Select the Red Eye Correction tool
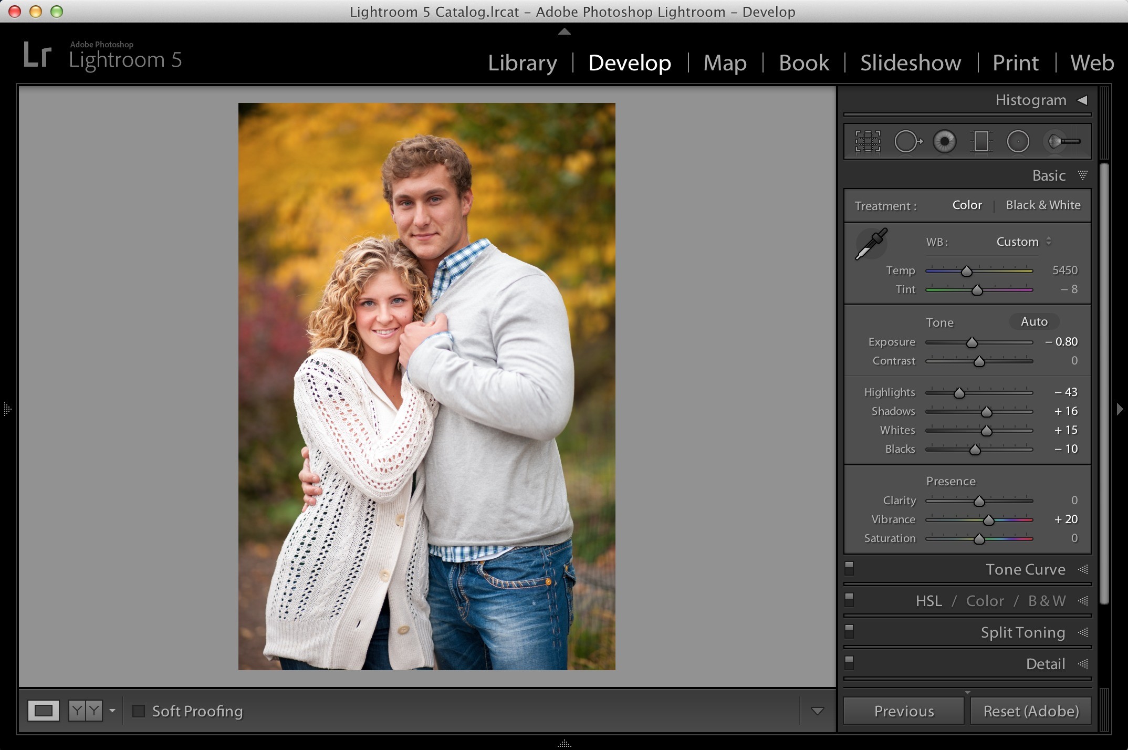This screenshot has width=1128, height=750. tap(944, 142)
